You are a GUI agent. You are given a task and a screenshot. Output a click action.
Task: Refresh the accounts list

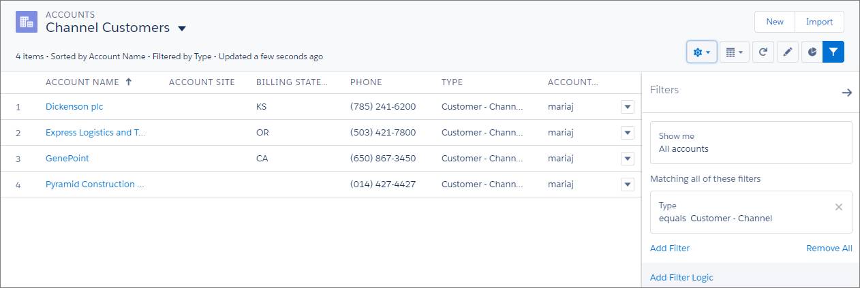pos(763,52)
